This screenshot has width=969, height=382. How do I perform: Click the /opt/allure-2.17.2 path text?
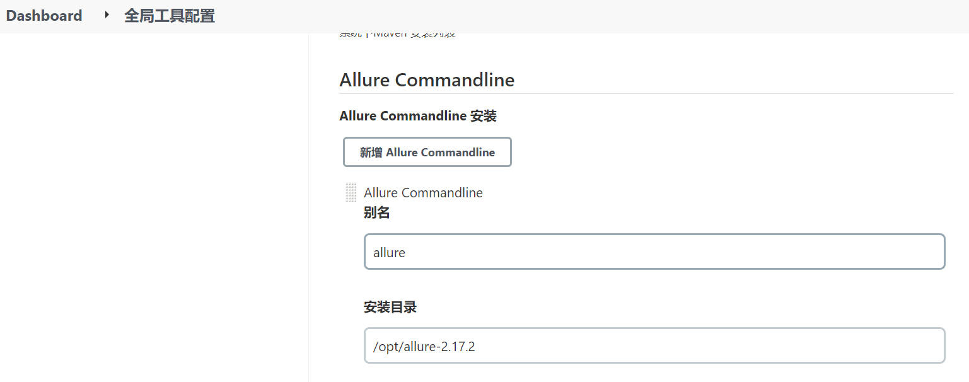424,346
